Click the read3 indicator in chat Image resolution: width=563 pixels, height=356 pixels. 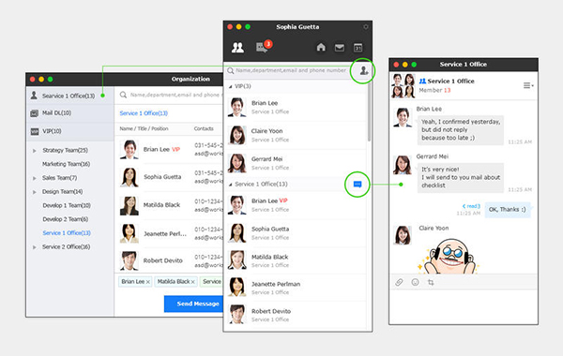(471, 206)
